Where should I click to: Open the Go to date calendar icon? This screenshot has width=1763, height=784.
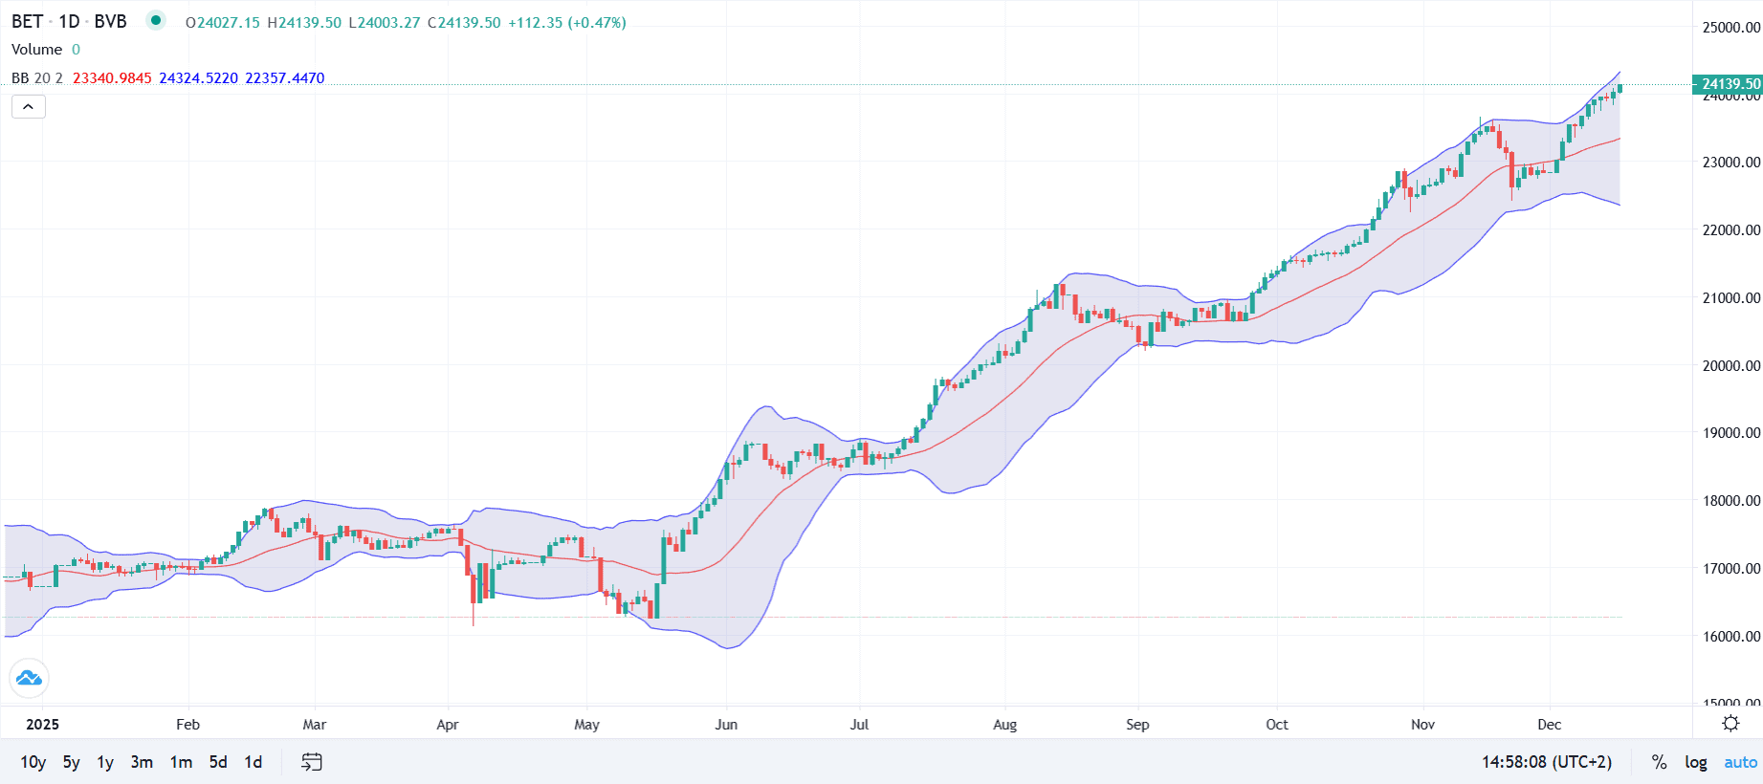coord(312,762)
